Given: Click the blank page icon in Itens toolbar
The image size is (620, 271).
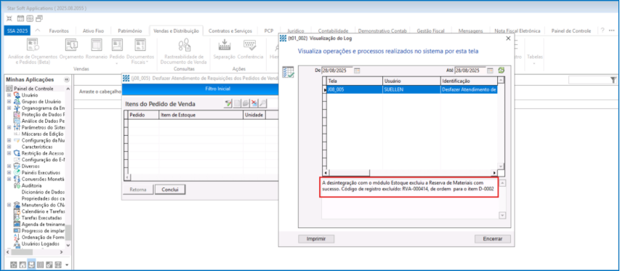Looking at the screenshot, I should (236, 103).
